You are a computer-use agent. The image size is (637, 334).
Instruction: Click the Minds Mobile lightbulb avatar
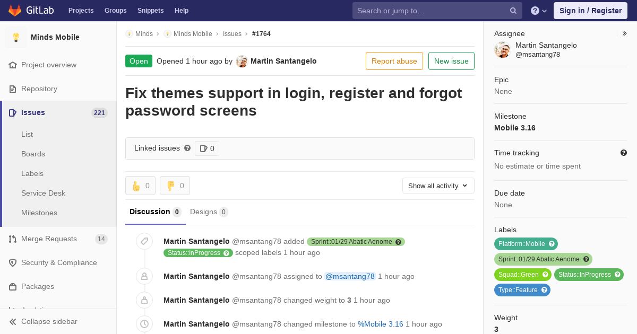(16, 37)
